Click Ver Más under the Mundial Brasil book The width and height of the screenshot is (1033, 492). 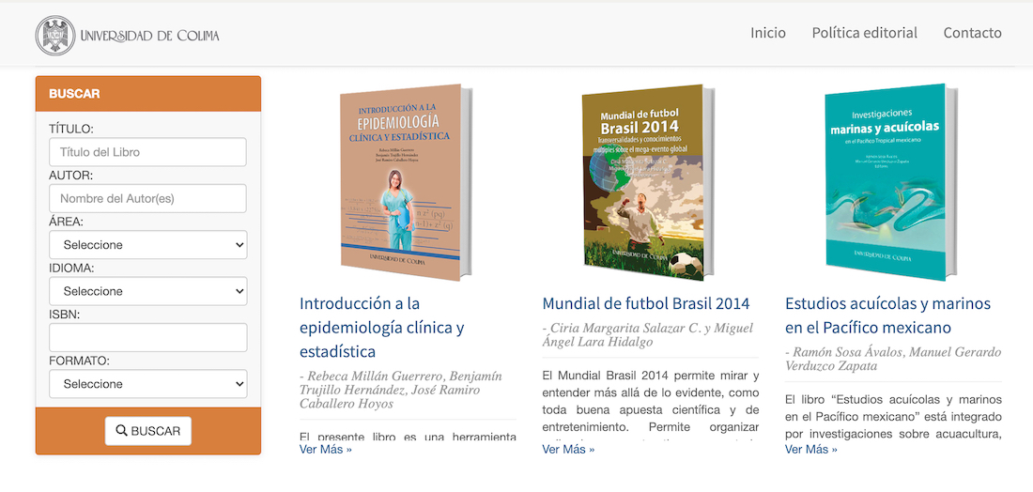[x=568, y=449]
